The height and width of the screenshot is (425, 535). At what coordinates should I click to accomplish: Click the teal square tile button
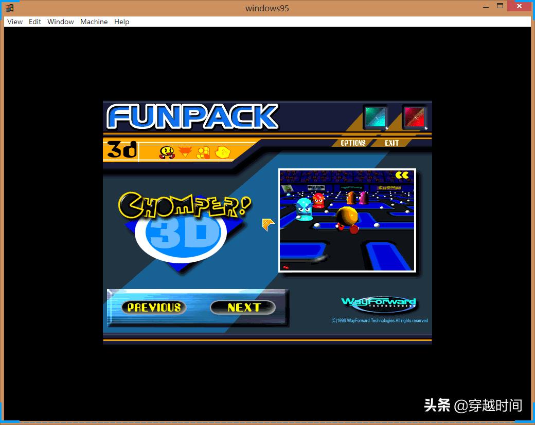pos(376,117)
